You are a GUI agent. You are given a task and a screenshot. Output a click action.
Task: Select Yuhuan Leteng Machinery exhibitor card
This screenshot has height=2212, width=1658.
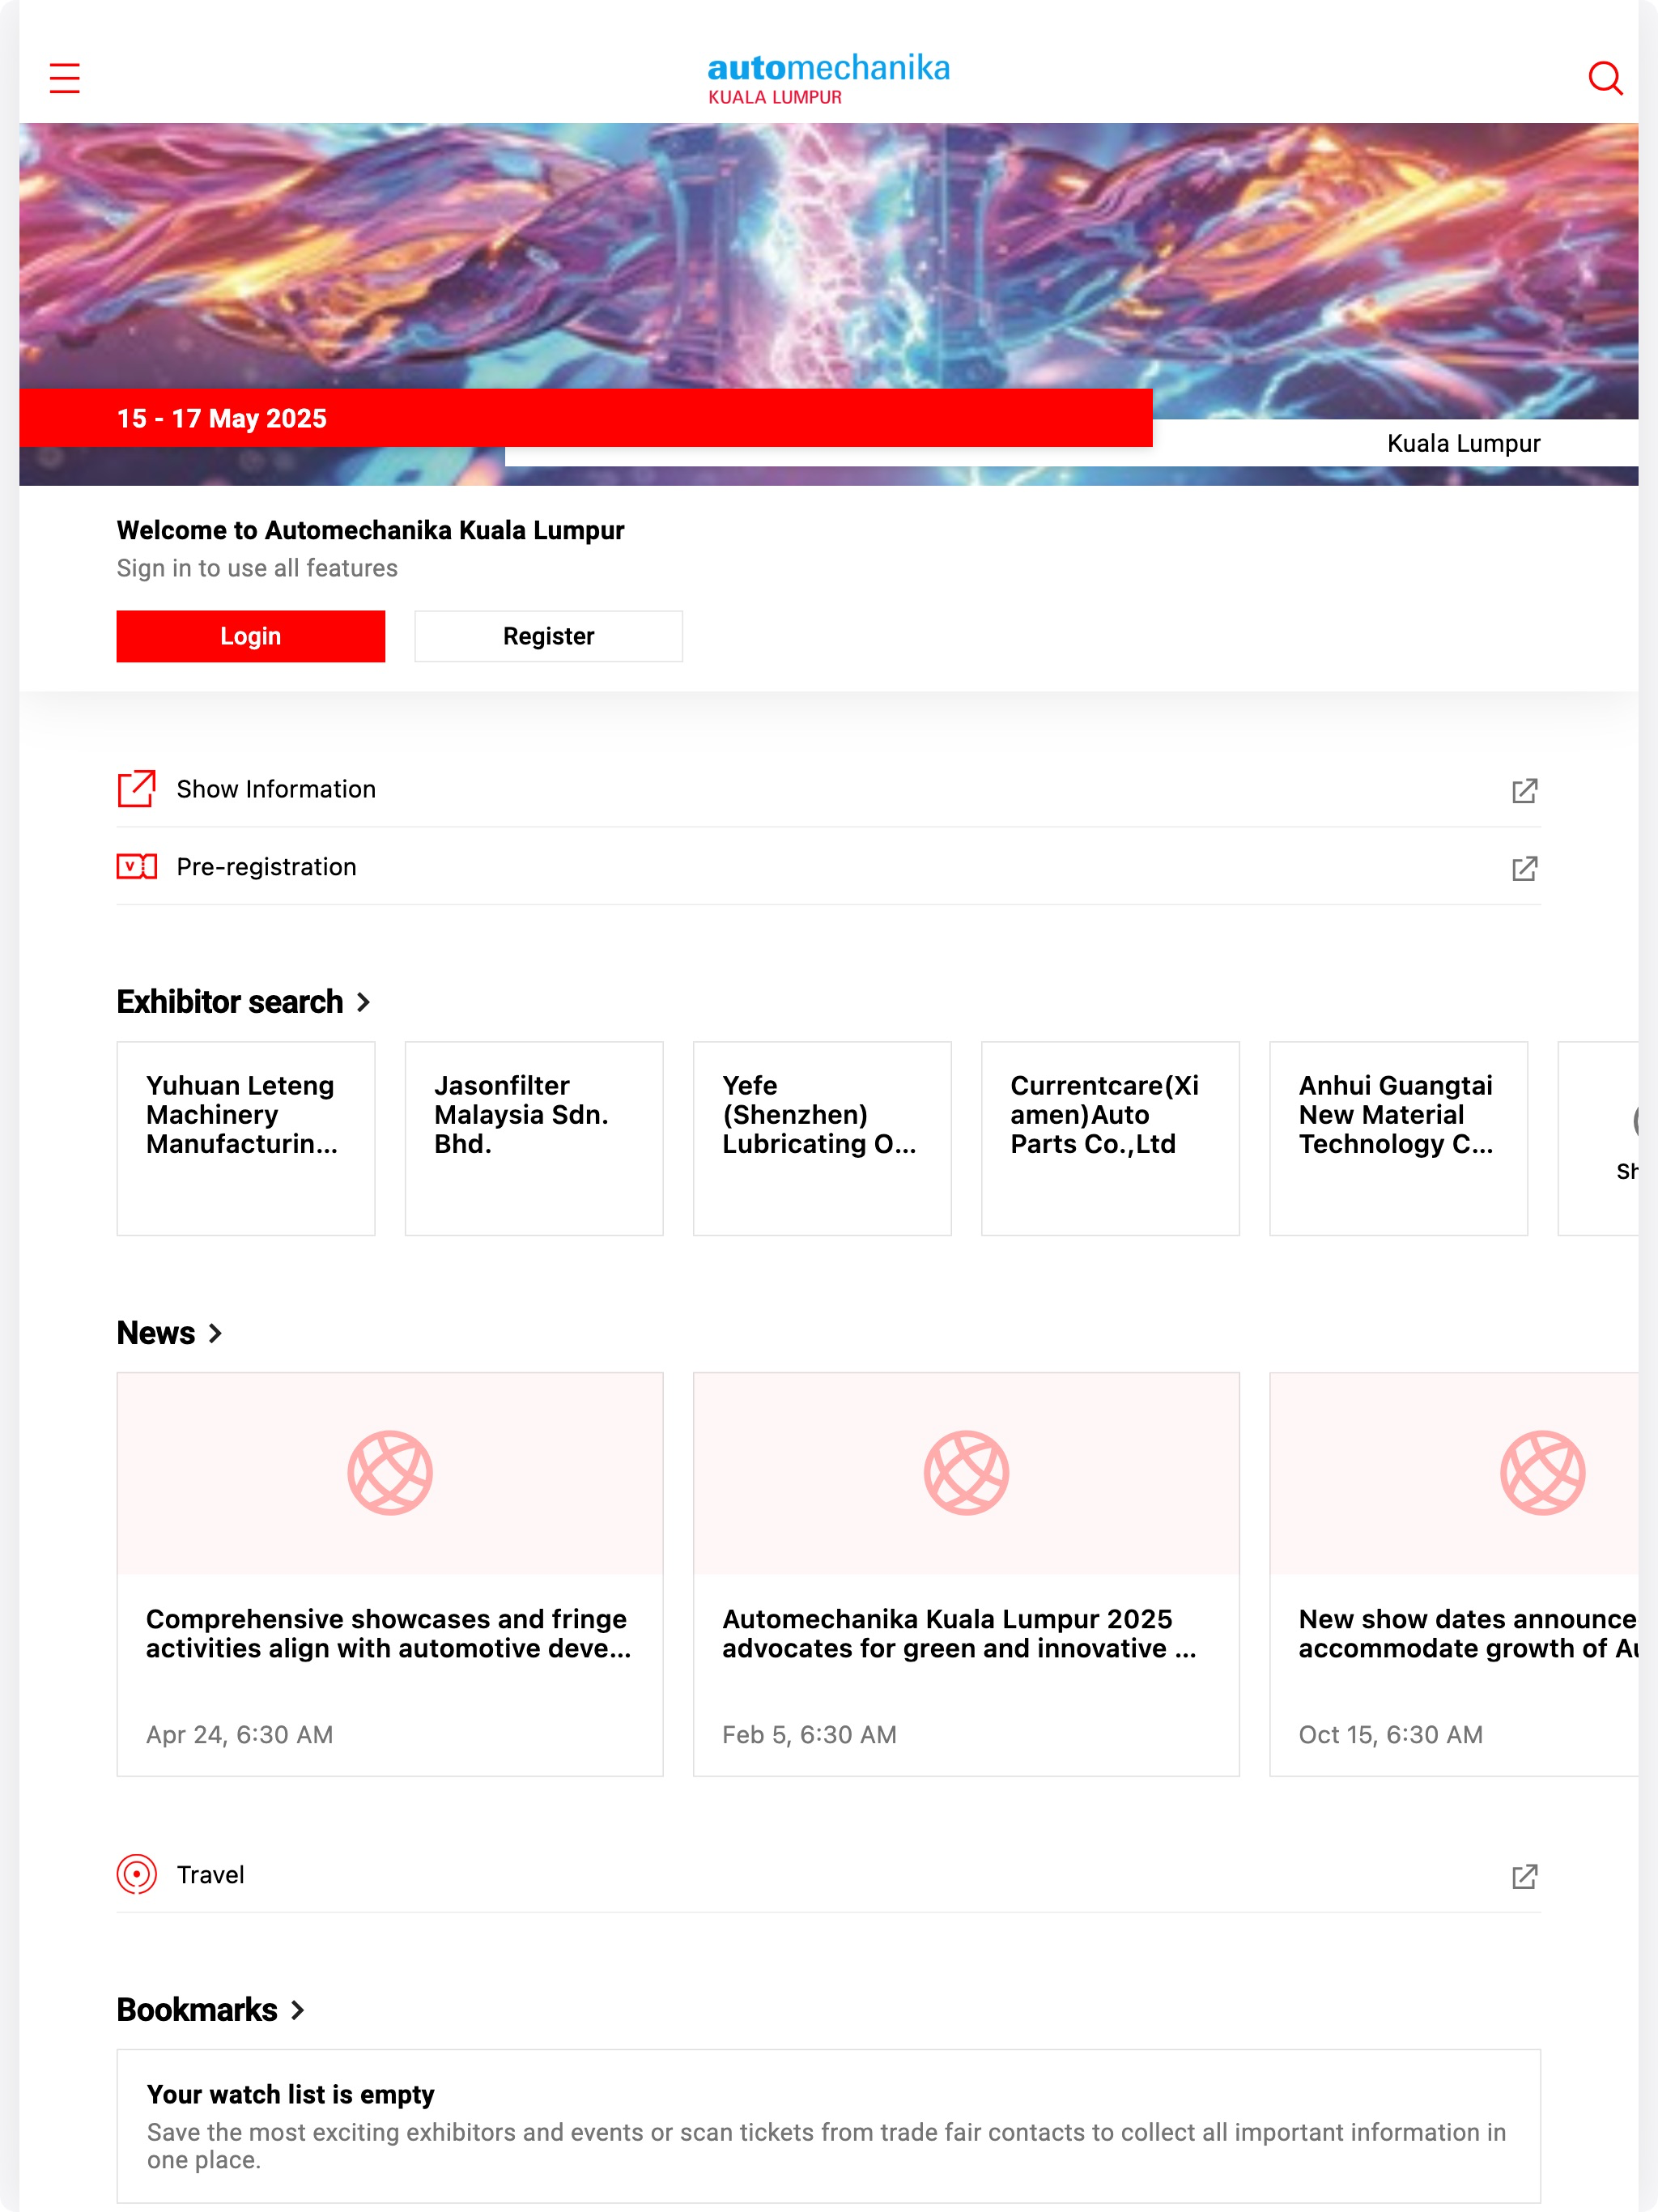pyautogui.click(x=246, y=1138)
